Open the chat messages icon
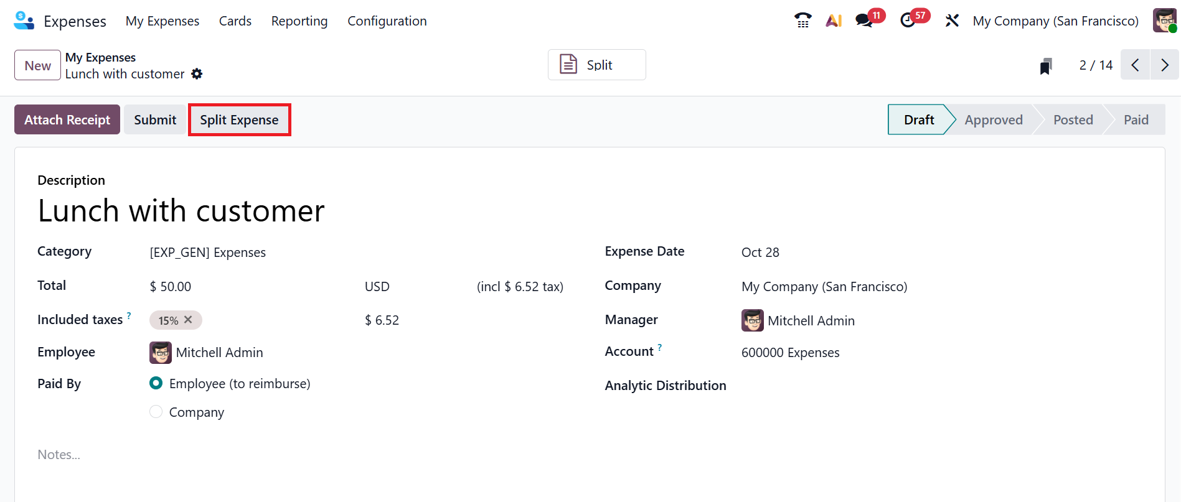1181x502 pixels. [x=864, y=21]
